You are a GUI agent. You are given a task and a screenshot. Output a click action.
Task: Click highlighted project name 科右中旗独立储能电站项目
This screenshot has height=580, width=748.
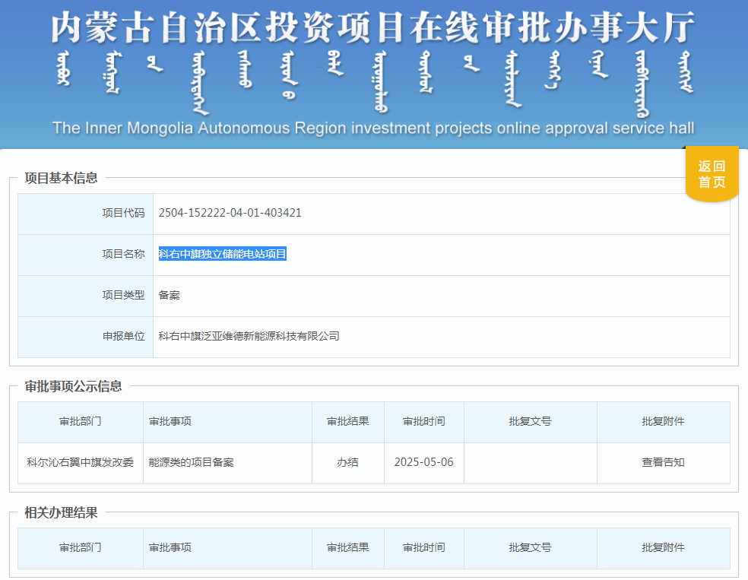coord(222,254)
